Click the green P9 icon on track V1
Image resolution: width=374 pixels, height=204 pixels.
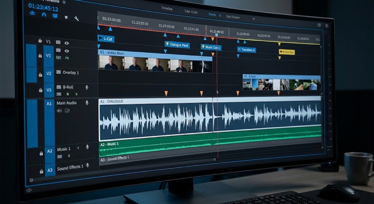pos(67,58)
